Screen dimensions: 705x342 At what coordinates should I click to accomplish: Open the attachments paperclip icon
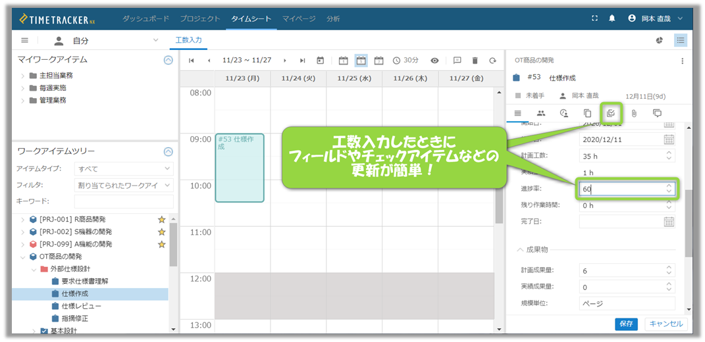pos(634,113)
